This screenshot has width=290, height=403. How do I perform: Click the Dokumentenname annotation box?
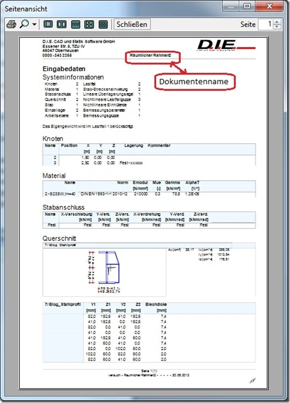tap(195, 81)
